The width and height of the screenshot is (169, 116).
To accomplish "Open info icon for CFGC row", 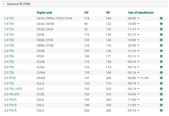I will click(x=161, y=56).
